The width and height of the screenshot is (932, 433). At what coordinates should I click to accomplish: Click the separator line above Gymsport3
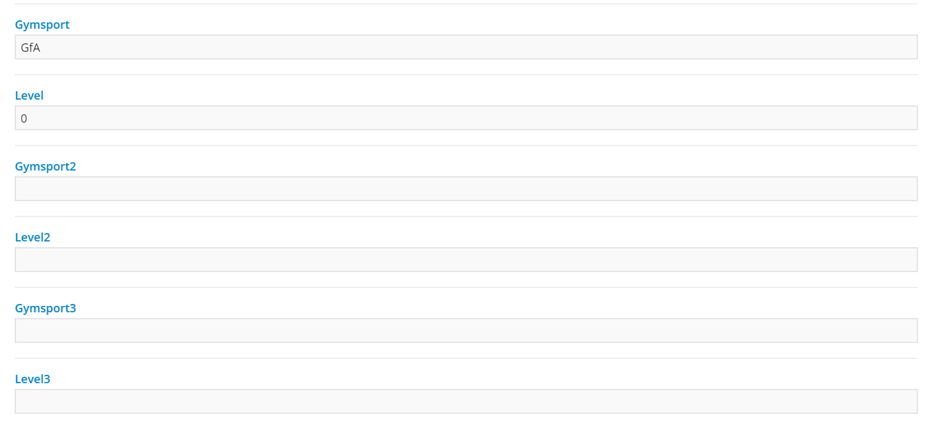pos(466,287)
